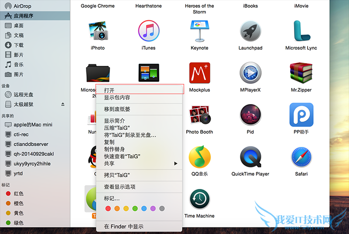The image size is (349, 234).
Task: Click the Photo Booth icon
Action: (x=199, y=115)
